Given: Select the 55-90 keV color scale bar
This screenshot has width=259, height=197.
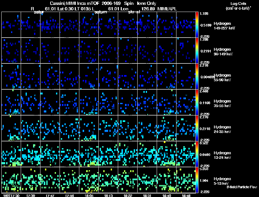Looking at the screenshot, I should 197,76.
